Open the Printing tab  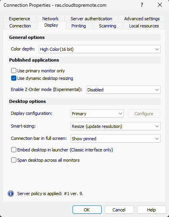79,26
